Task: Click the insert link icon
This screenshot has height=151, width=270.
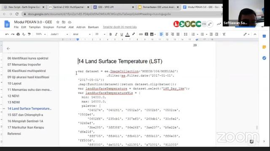Action: point(141,34)
